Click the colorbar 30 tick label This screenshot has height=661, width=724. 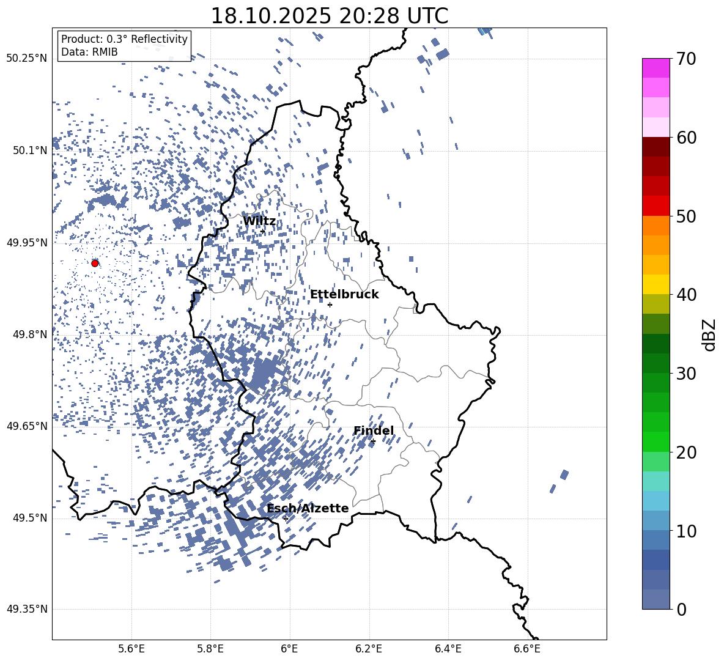tap(686, 374)
